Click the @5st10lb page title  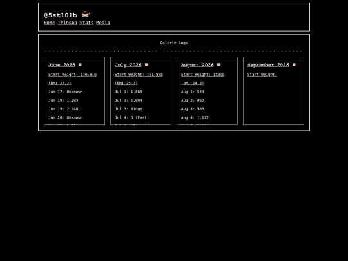pyautogui.click(x=61, y=15)
